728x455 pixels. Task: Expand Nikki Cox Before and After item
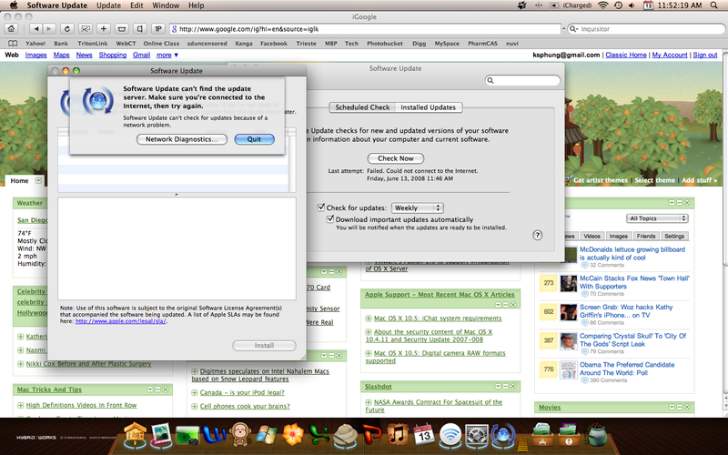[x=20, y=364]
